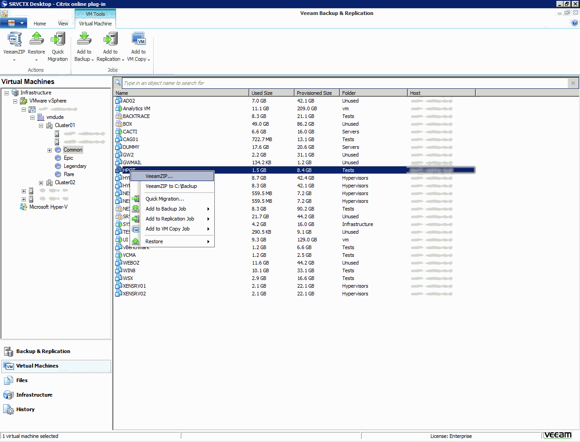Viewport: 580px width, 442px height.
Task: Sort list by Name column header
Action: click(x=181, y=93)
